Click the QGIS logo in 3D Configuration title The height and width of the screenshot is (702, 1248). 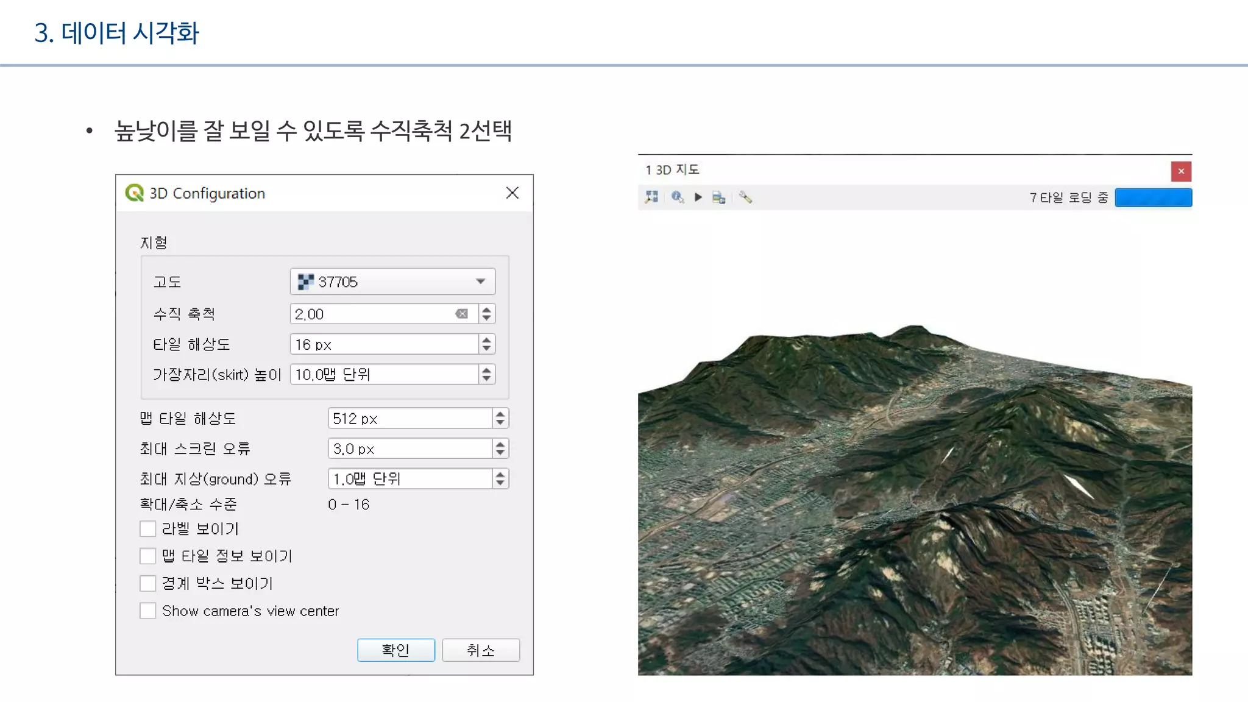pos(134,193)
